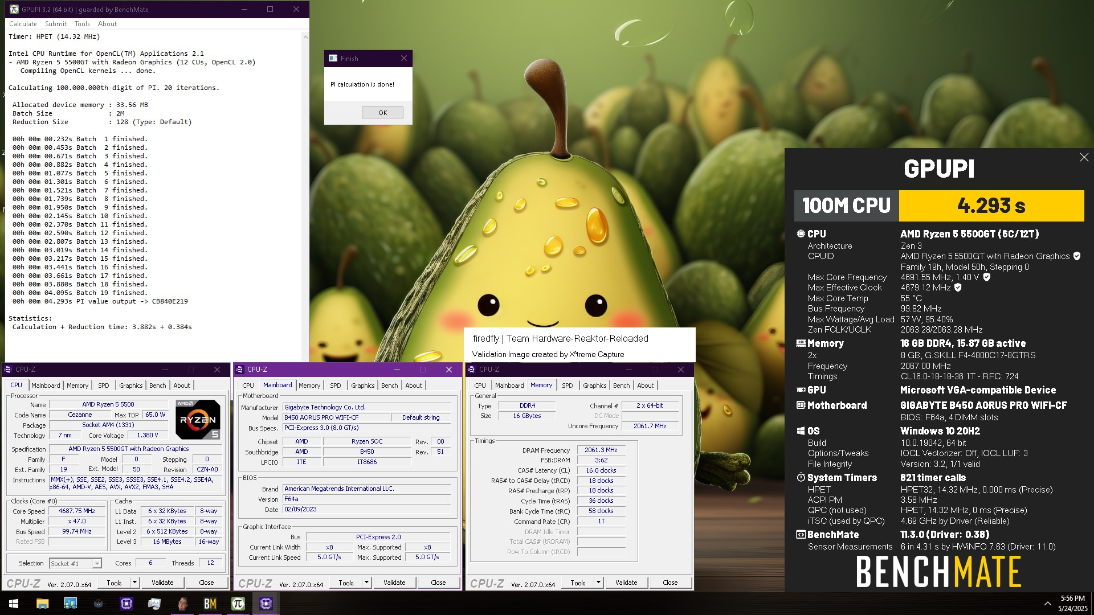
Task: Open the first CPU-Z taskbar icon
Action: click(126, 604)
